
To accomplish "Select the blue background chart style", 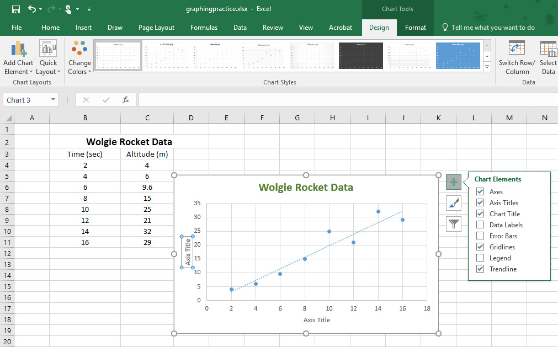I will (x=458, y=56).
